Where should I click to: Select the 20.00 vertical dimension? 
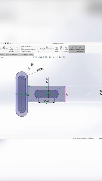pyautogui.click(x=47, y=81)
